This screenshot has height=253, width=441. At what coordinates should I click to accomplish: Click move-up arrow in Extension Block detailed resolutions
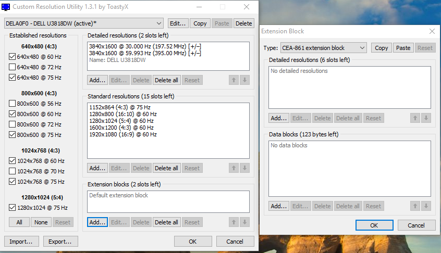point(415,118)
